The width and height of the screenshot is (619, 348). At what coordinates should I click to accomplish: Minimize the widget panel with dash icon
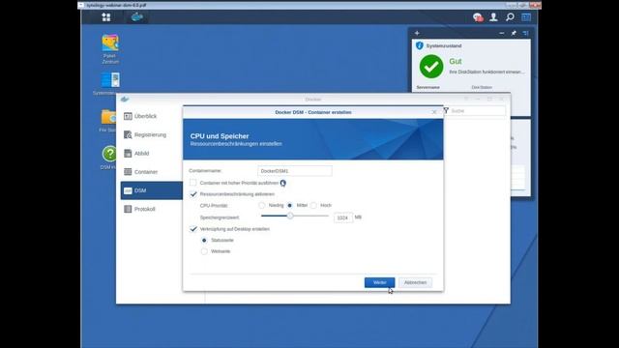502,33
